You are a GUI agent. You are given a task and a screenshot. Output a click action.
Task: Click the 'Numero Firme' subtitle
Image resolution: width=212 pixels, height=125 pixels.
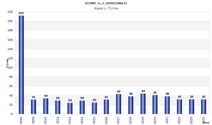(106, 8)
